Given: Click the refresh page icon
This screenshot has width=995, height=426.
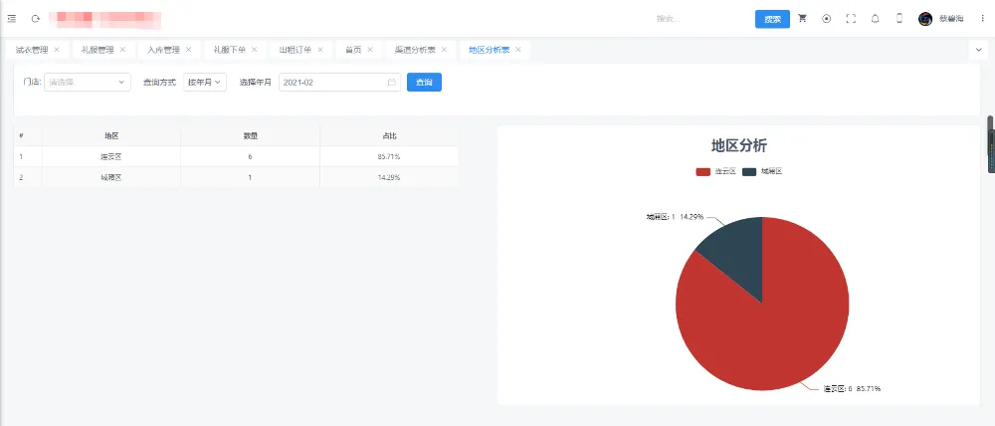Looking at the screenshot, I should 36,19.
